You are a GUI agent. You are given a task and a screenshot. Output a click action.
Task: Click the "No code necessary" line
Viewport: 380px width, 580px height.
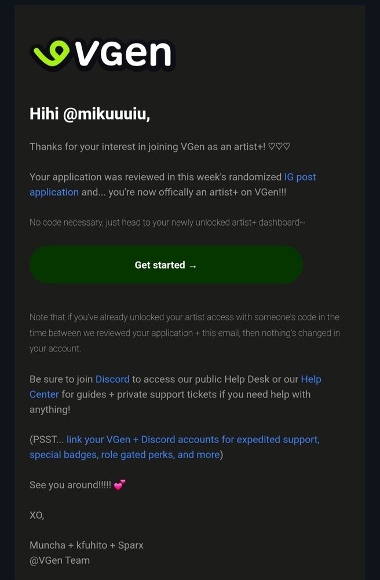(167, 222)
